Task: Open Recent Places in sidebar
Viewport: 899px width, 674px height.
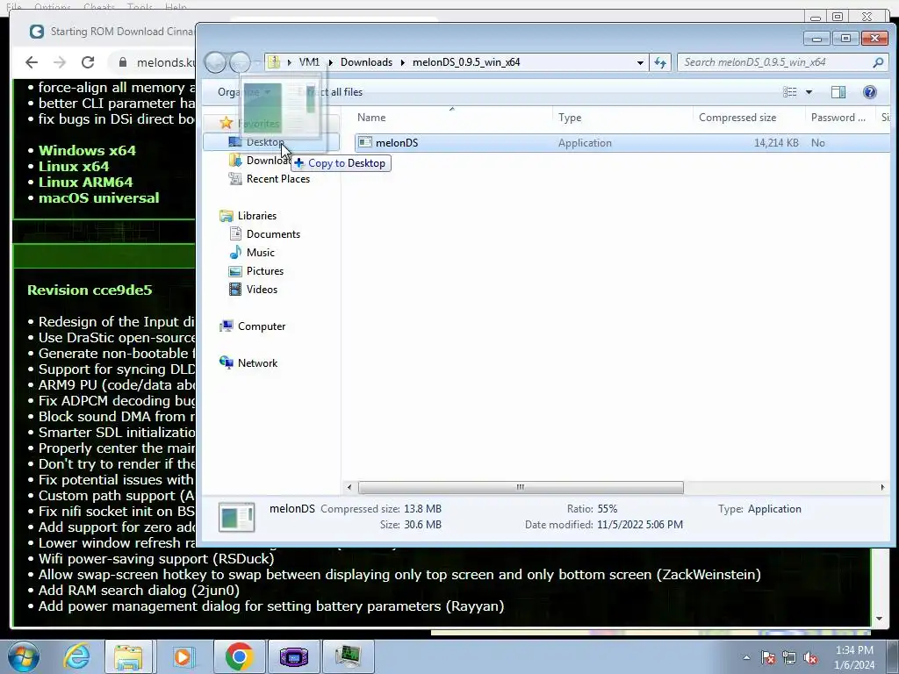Action: tap(277, 179)
